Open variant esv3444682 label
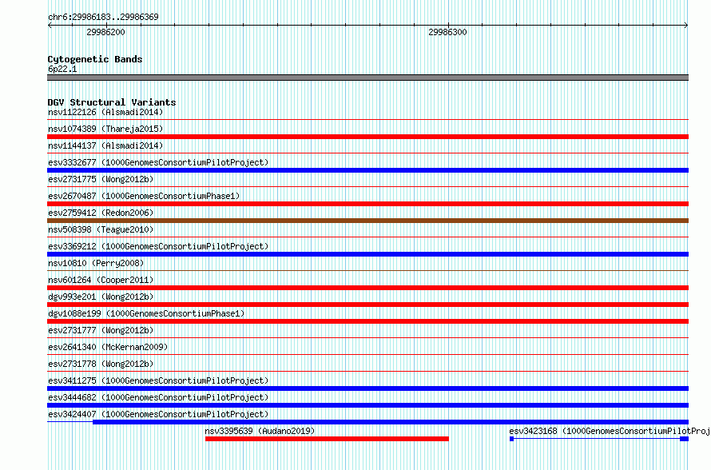The width and height of the screenshot is (711, 470). coord(158,397)
